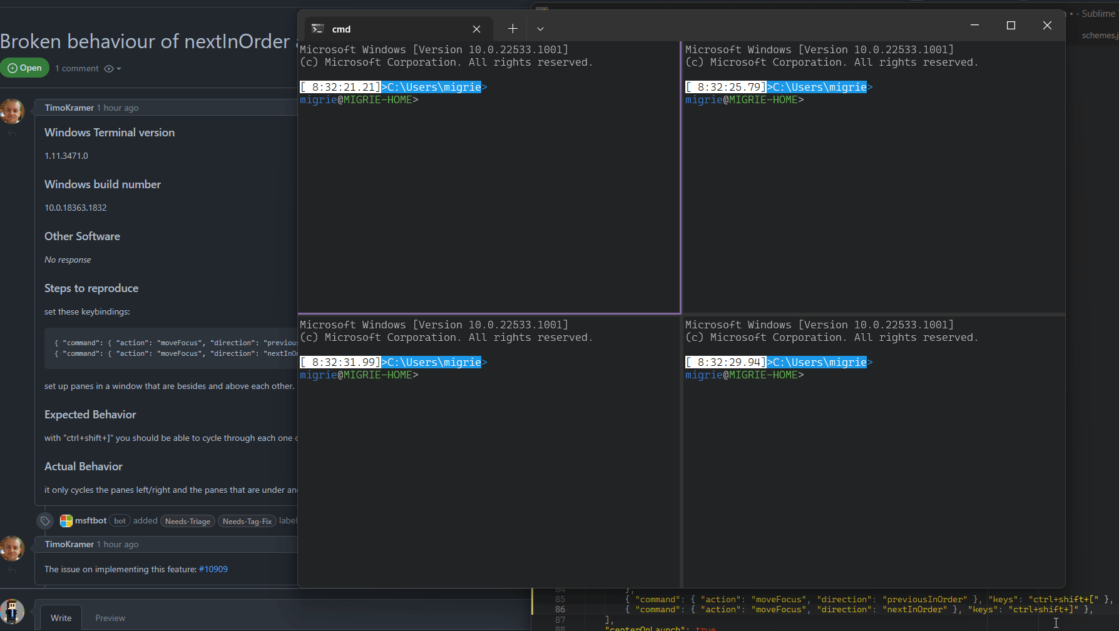
Task: Open TimoKramer avatar beside first comment
Action: coord(12,111)
